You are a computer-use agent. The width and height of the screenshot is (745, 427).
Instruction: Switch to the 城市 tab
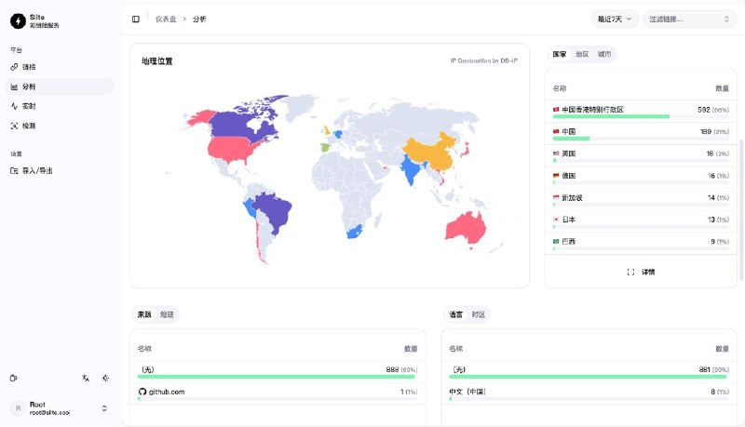point(604,54)
